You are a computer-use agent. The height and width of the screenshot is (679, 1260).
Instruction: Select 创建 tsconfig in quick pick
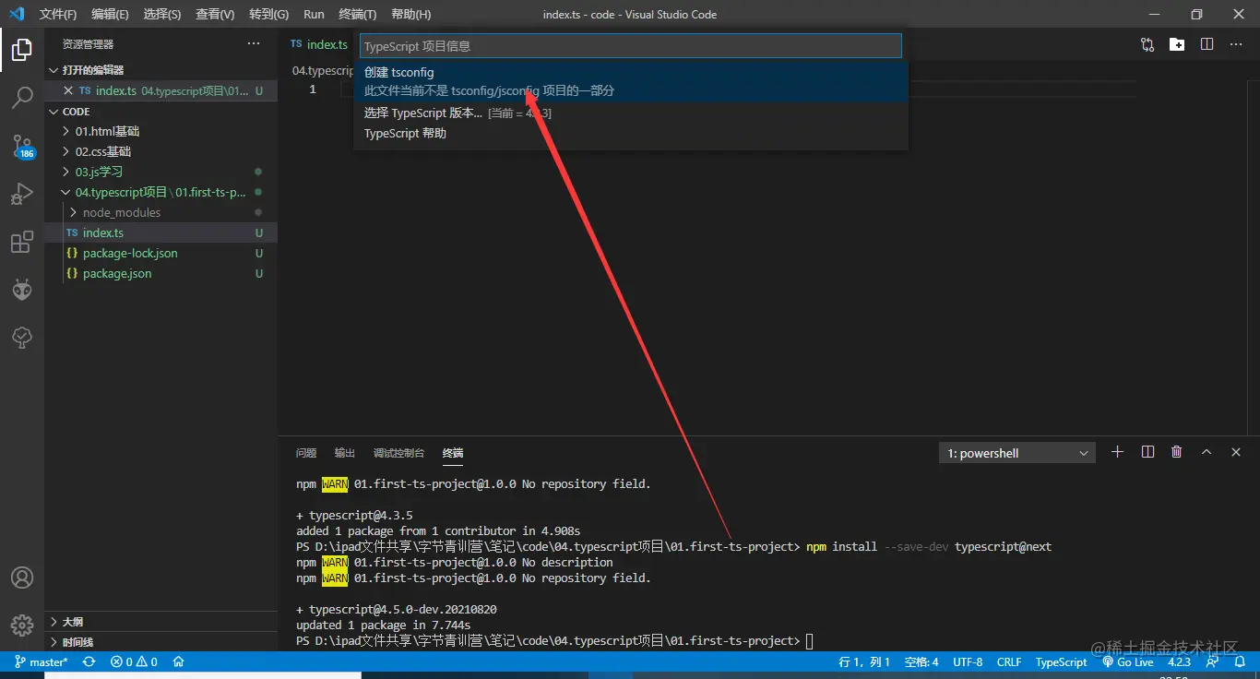[x=631, y=81]
